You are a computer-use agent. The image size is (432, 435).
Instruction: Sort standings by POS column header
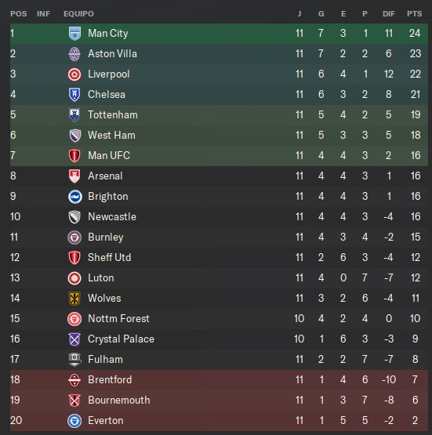point(19,14)
